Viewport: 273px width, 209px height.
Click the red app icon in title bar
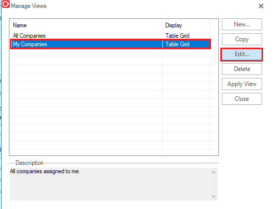(6, 4)
